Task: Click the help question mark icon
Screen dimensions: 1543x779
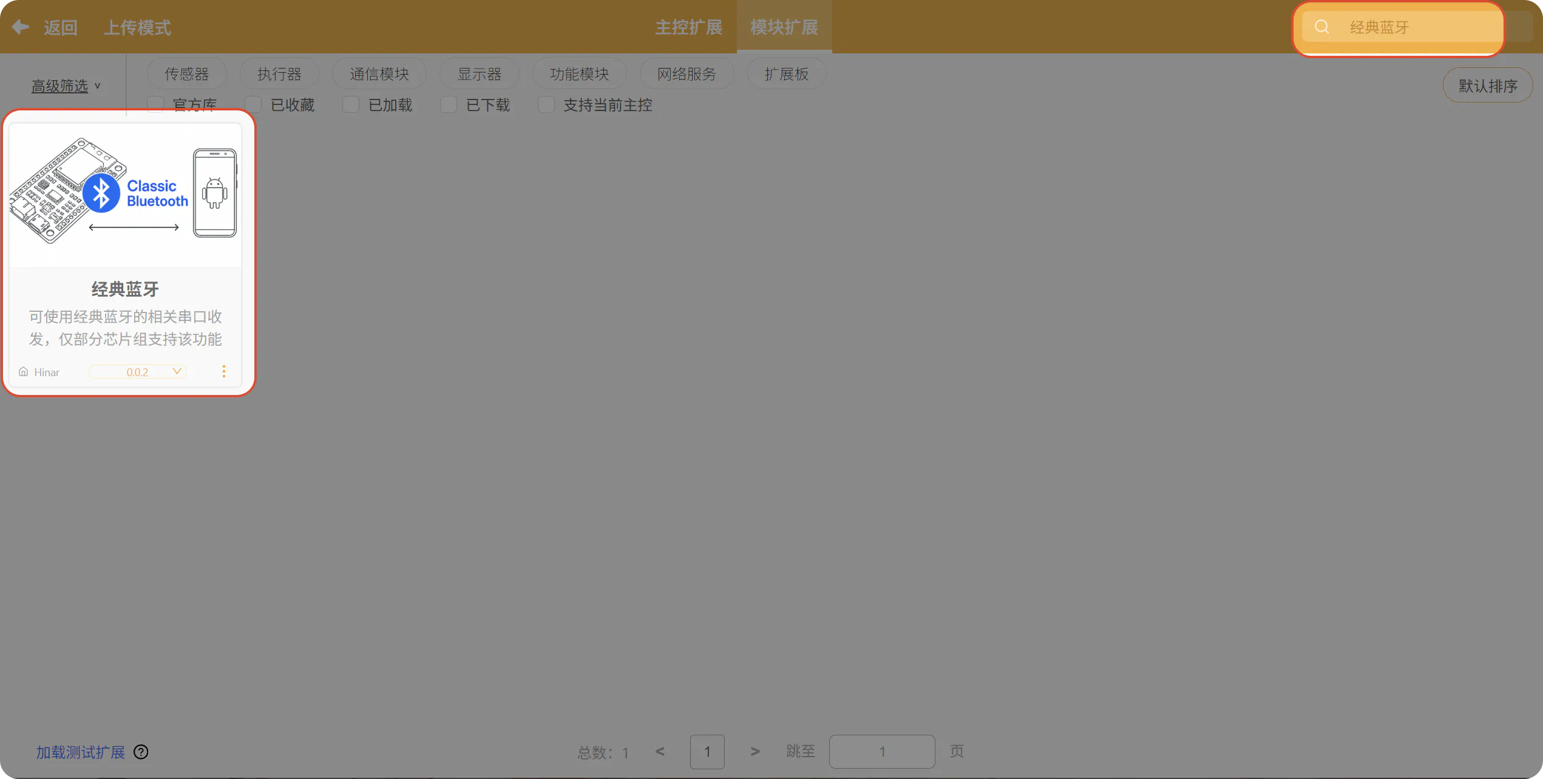Action: pos(141,752)
